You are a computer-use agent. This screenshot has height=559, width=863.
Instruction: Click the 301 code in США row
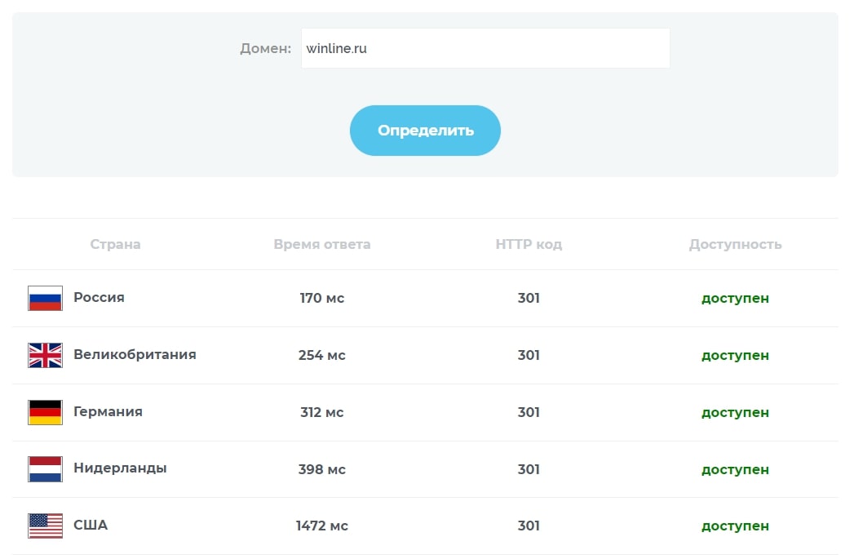click(529, 526)
